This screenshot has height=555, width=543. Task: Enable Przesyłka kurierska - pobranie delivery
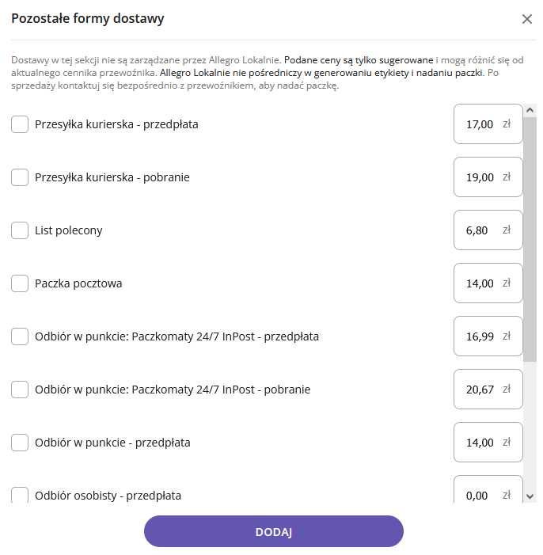click(x=20, y=177)
